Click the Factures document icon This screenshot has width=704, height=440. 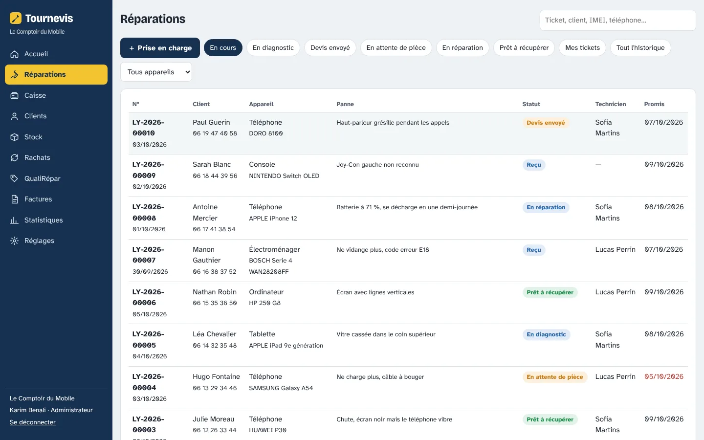pos(15,199)
